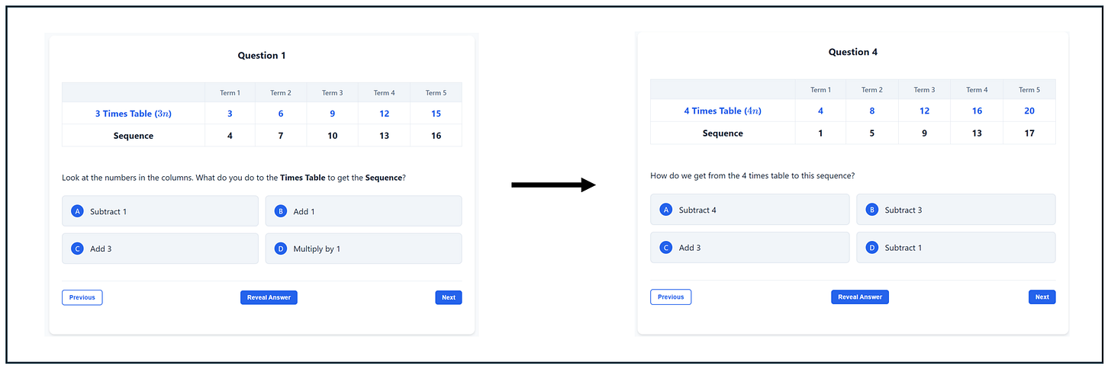This screenshot has width=1111, height=369.
Task: Select option D Multiply by 1
Action: point(363,249)
